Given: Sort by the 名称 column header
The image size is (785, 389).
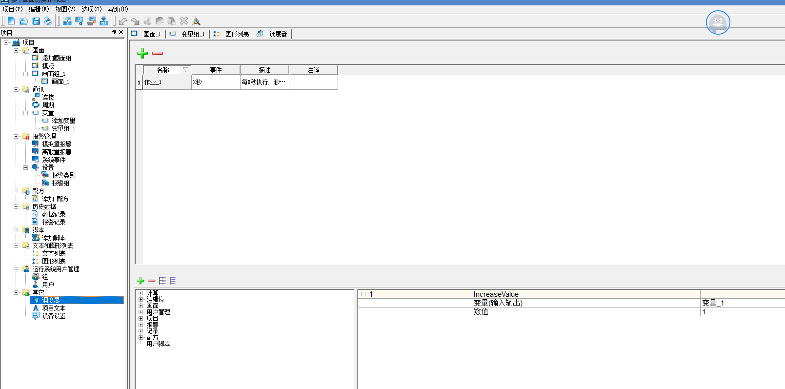Looking at the screenshot, I should coord(167,70).
